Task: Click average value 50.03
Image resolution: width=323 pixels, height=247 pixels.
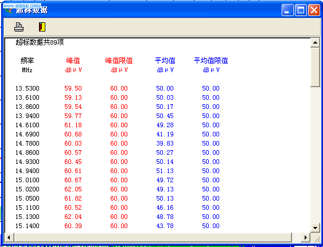Action: 165,97
